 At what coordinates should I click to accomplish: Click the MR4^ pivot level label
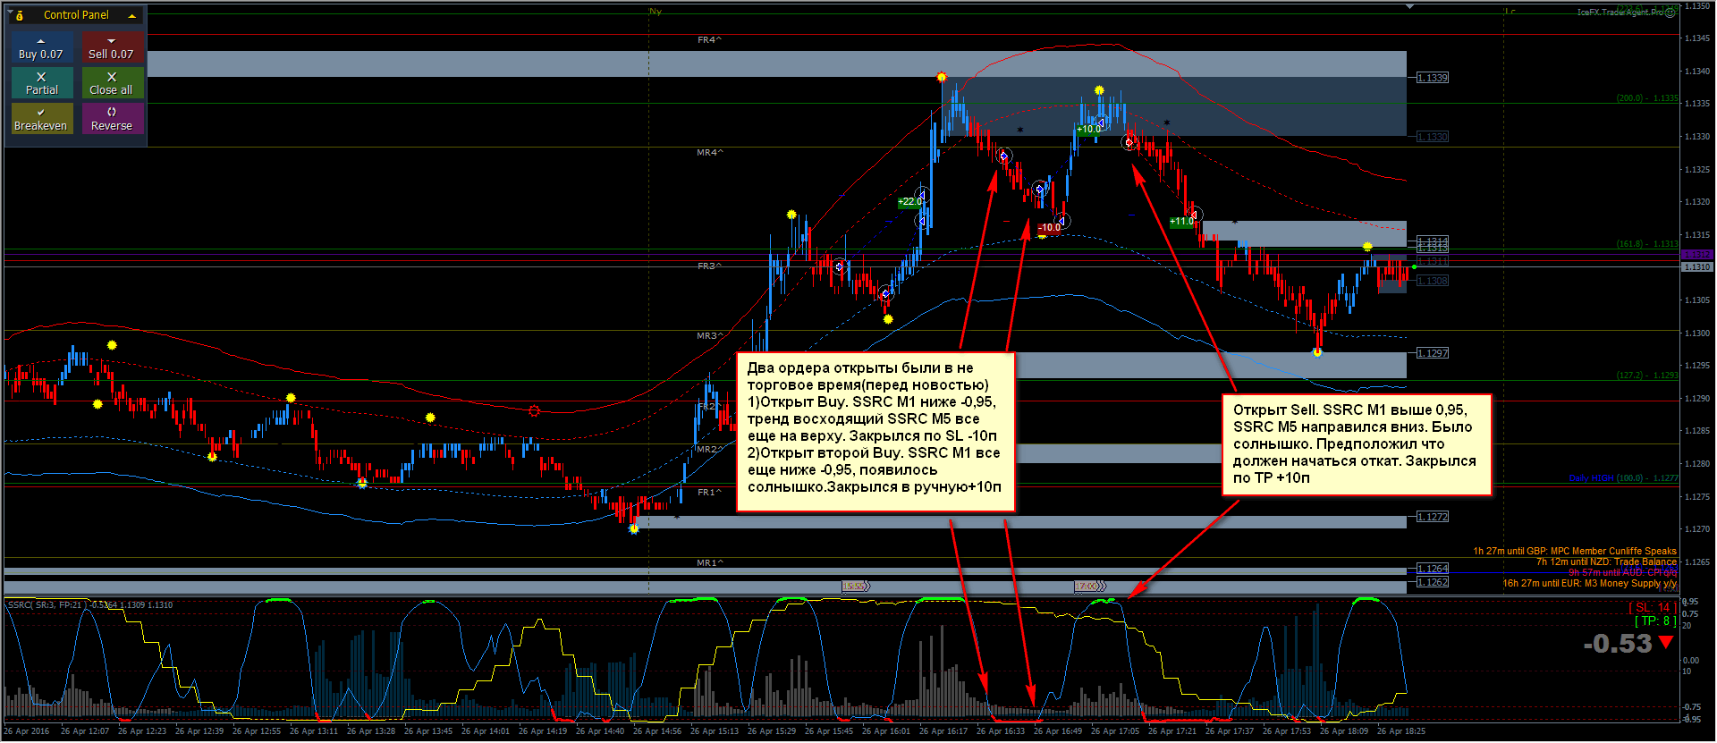[709, 153]
